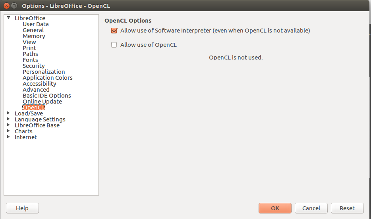The image size is (371, 219).
Task: Select the Memory options entry
Action: (34, 36)
